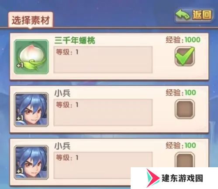Click the green return arrow icon
The width and height of the screenshot is (218, 189).
[x=183, y=14]
